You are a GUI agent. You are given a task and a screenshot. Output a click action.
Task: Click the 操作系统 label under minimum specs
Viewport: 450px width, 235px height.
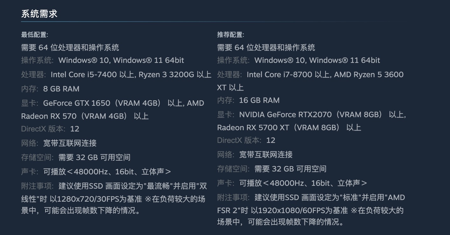click(37, 60)
